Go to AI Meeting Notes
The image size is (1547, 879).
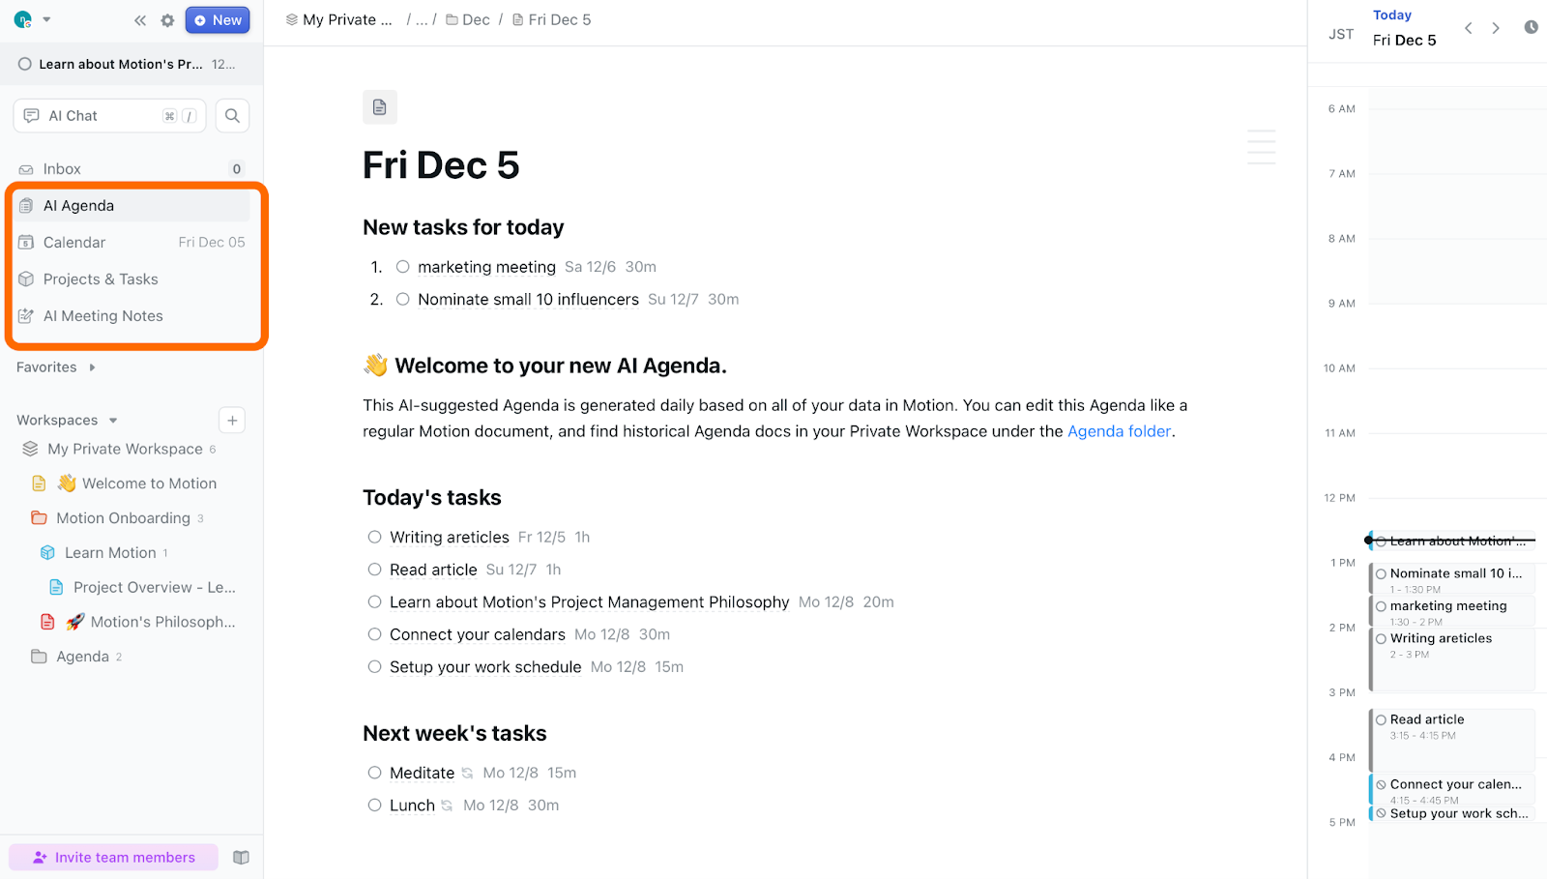point(102,316)
